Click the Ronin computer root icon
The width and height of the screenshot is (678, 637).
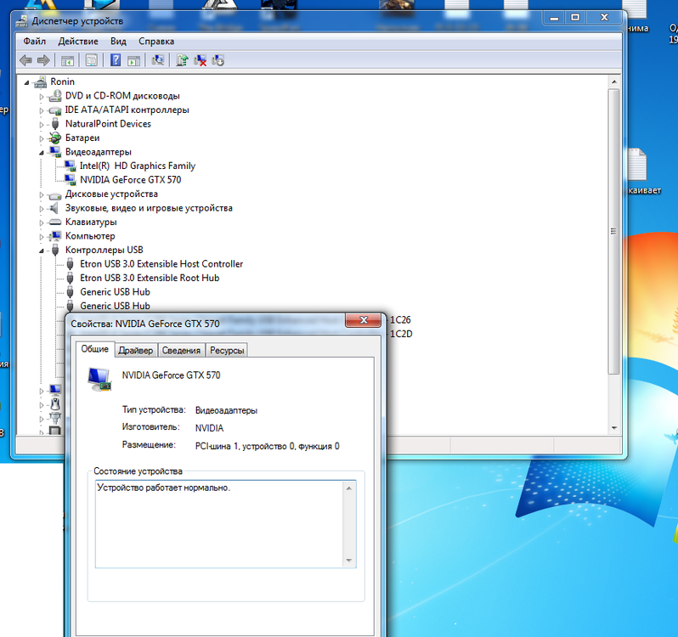click(x=40, y=82)
